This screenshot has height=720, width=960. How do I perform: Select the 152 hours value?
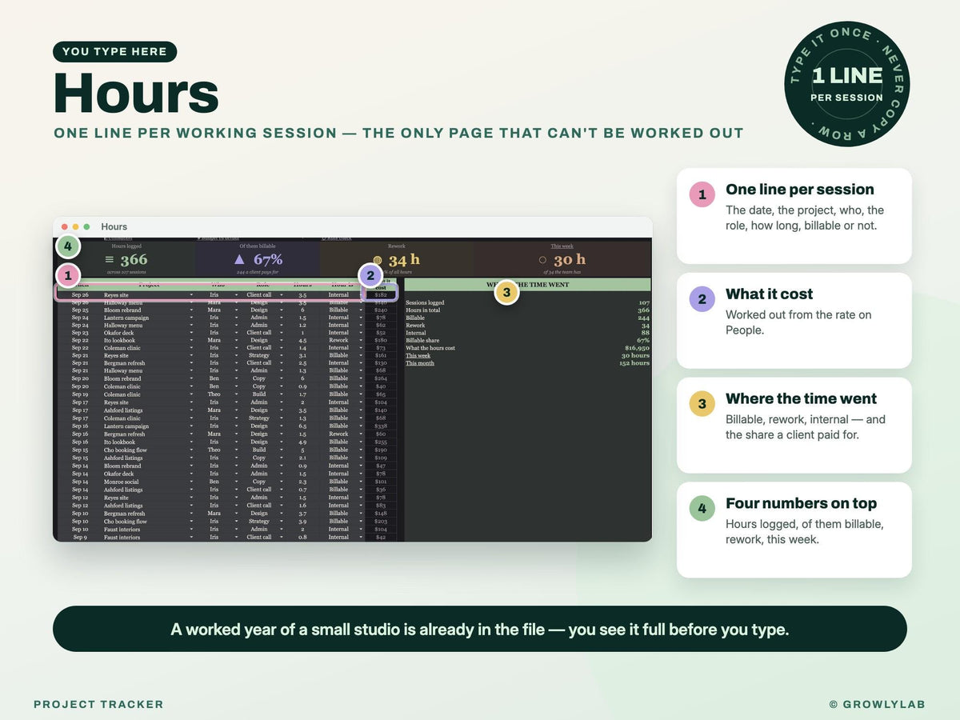[x=634, y=363]
